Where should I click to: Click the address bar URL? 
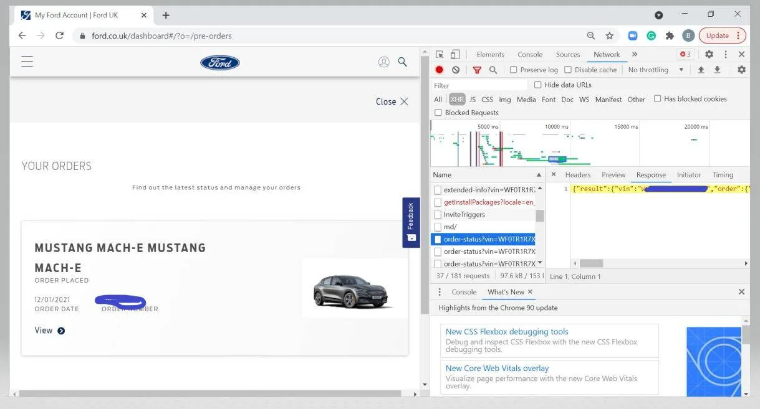[x=161, y=36]
